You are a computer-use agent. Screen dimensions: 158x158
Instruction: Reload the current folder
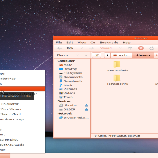[152, 48]
